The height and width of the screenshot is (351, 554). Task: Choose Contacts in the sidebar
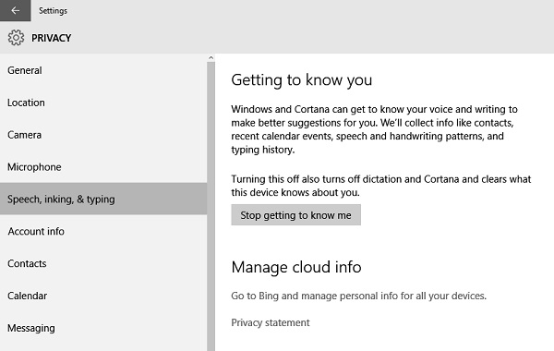pos(103,263)
